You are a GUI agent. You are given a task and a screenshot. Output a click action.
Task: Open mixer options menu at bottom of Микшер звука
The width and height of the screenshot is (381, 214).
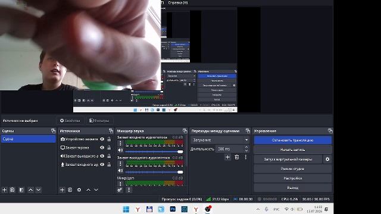coord(129,190)
